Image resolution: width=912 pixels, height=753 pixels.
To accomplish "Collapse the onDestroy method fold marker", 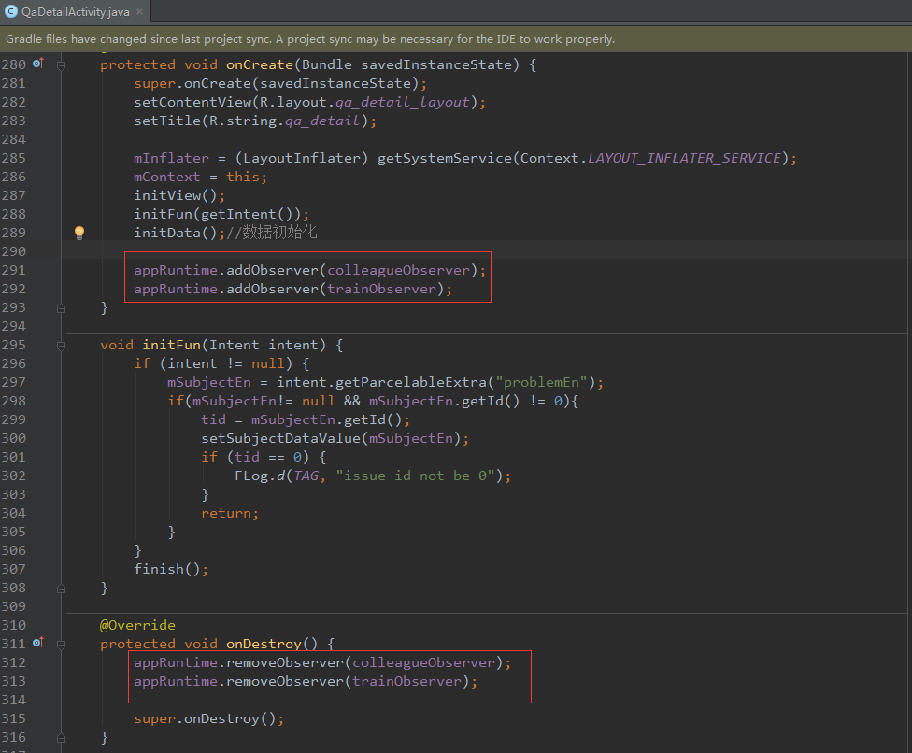I will pyautogui.click(x=62, y=644).
